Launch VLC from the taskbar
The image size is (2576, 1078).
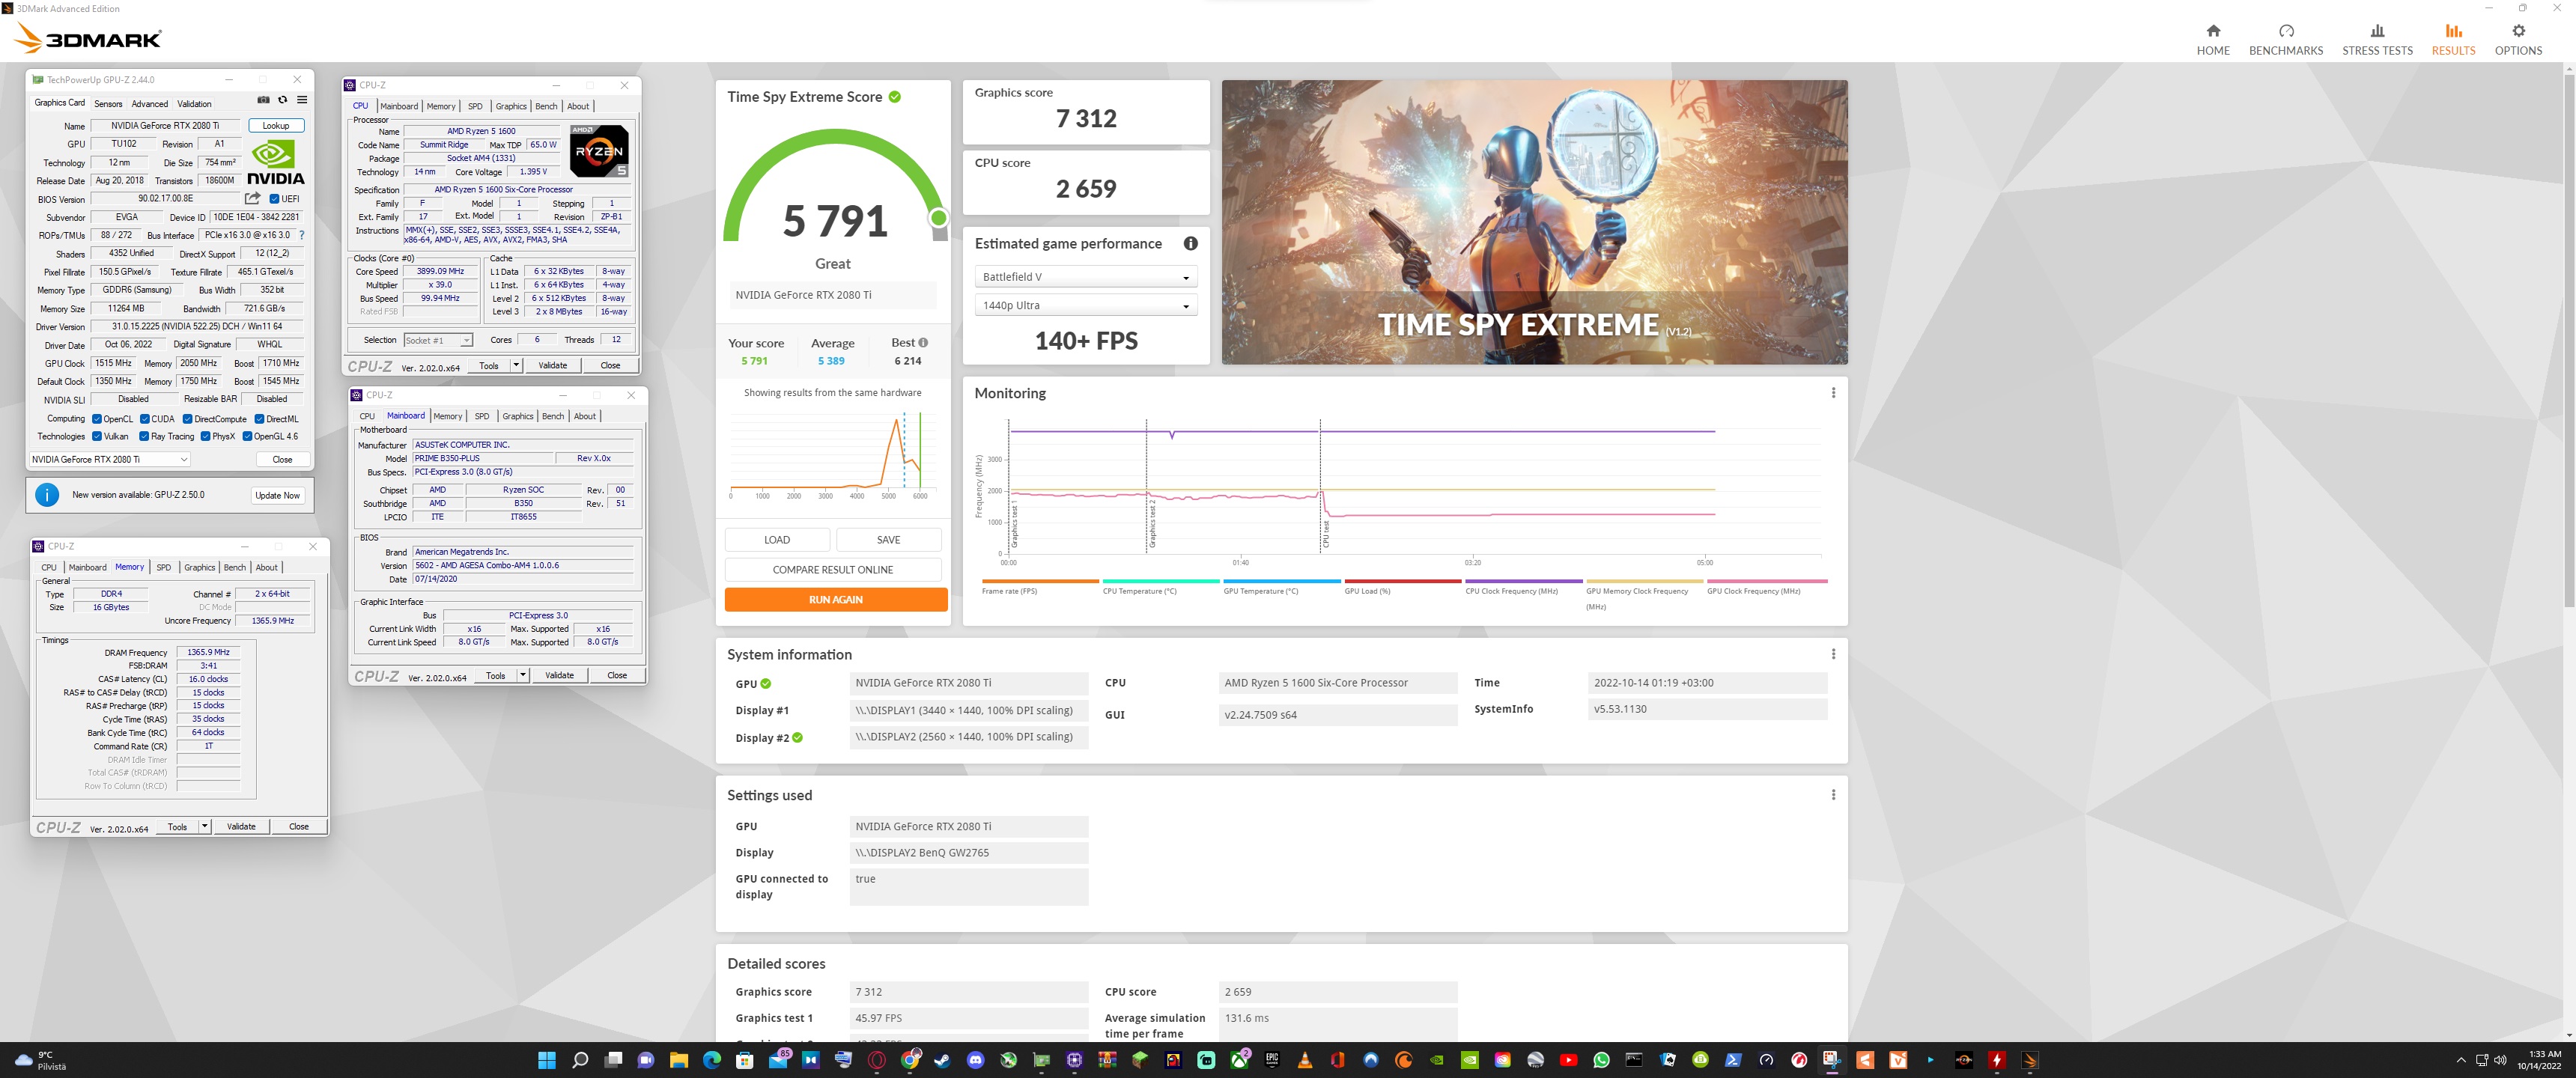click(1304, 1060)
